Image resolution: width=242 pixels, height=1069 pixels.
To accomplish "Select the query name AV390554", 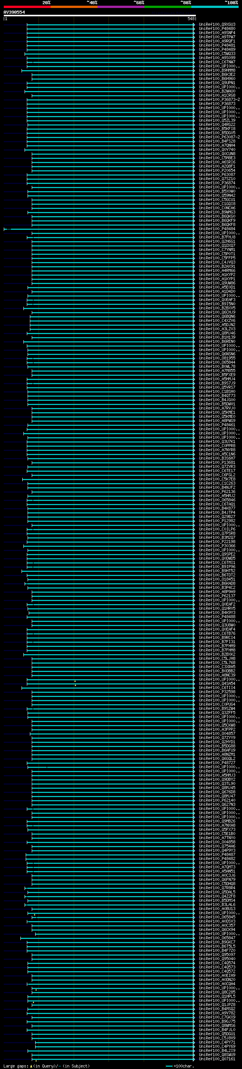I will [14, 13].
